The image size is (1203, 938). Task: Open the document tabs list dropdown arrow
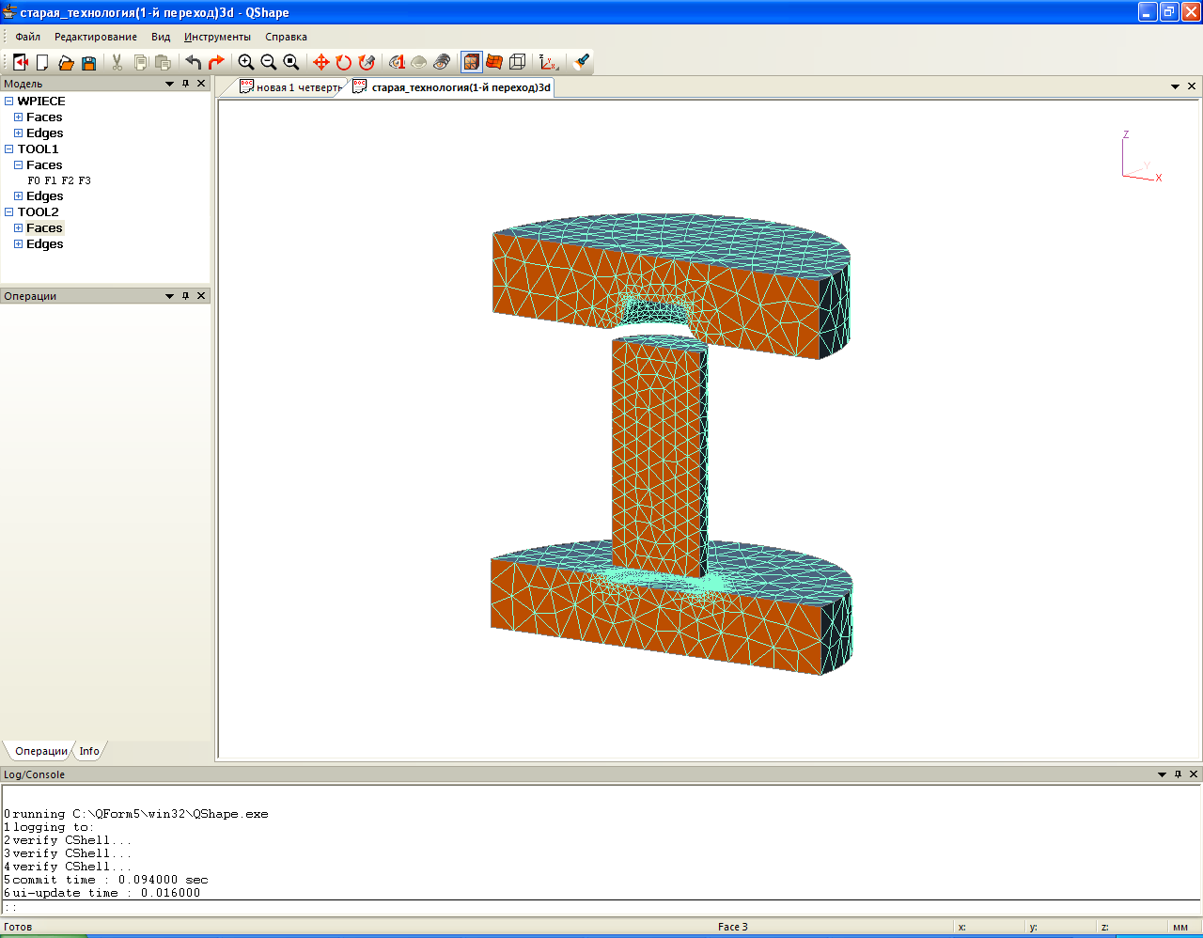[x=1176, y=86]
